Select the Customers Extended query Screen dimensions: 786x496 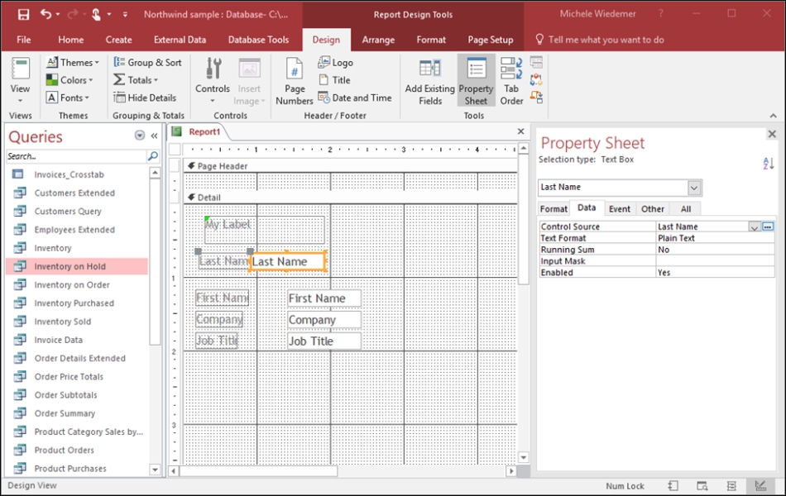point(77,193)
